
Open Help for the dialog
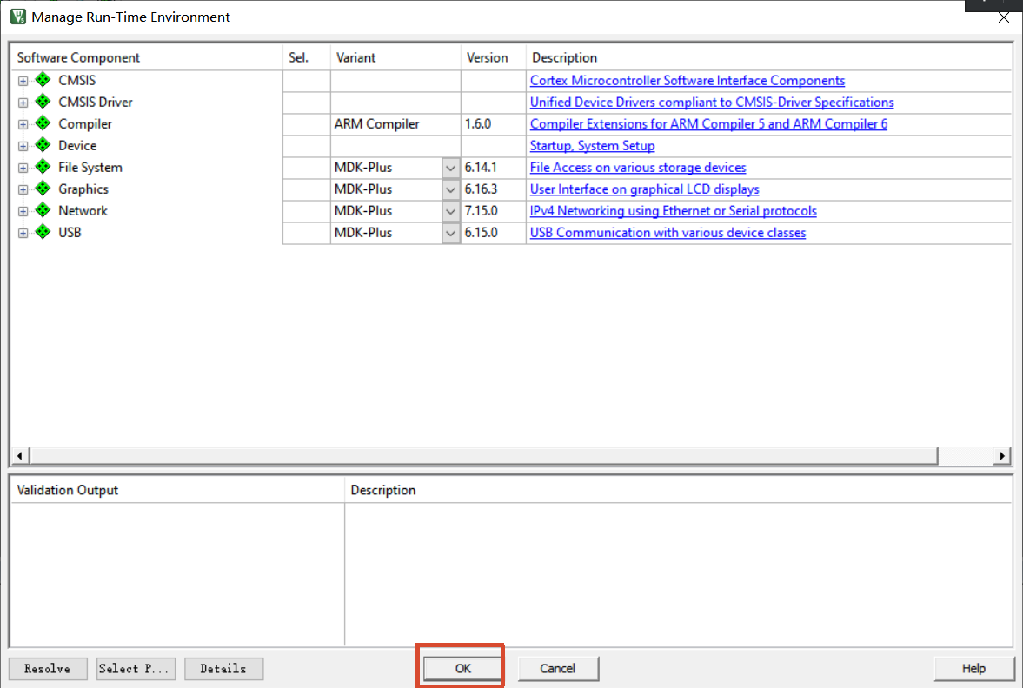(974, 668)
